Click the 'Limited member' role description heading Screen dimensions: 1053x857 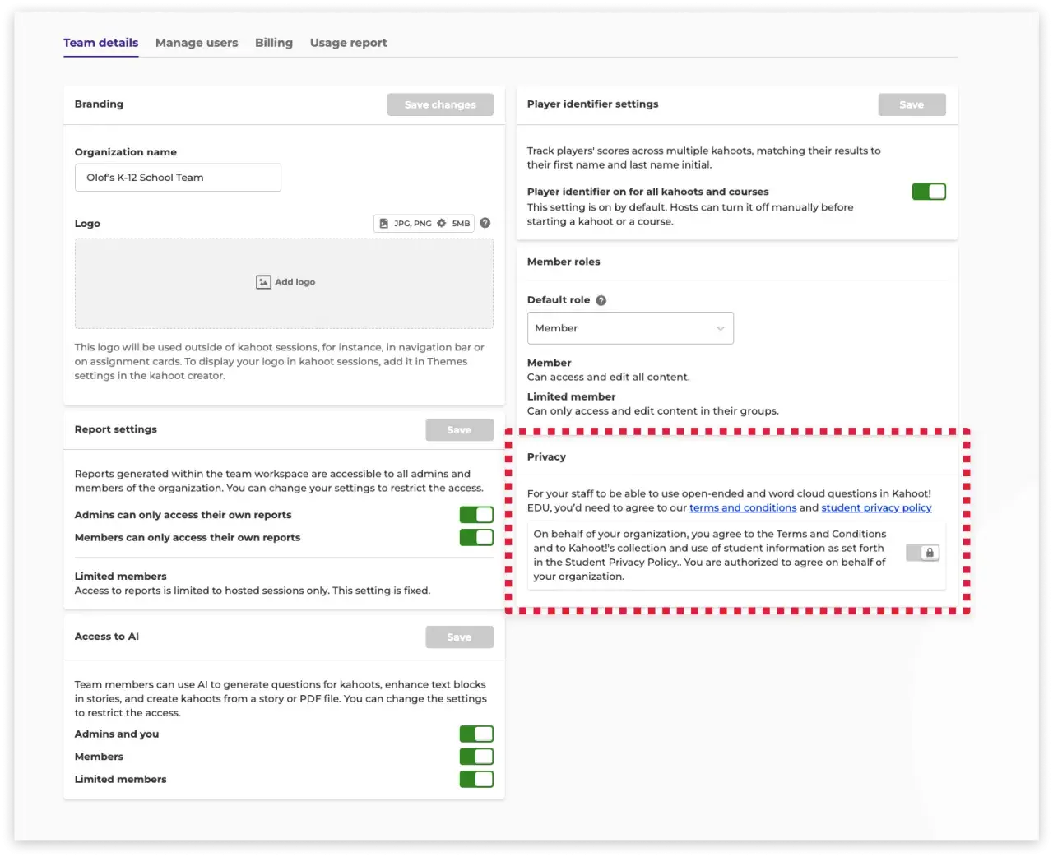pos(571,396)
